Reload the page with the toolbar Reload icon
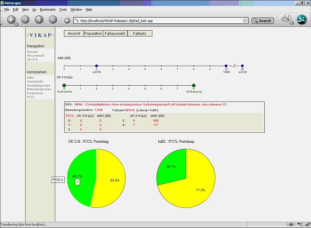 coord(39,20)
